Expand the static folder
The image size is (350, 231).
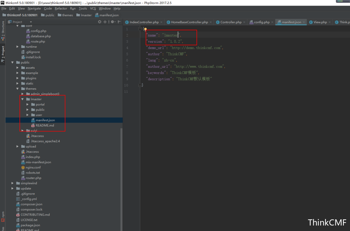[x=17, y=83]
